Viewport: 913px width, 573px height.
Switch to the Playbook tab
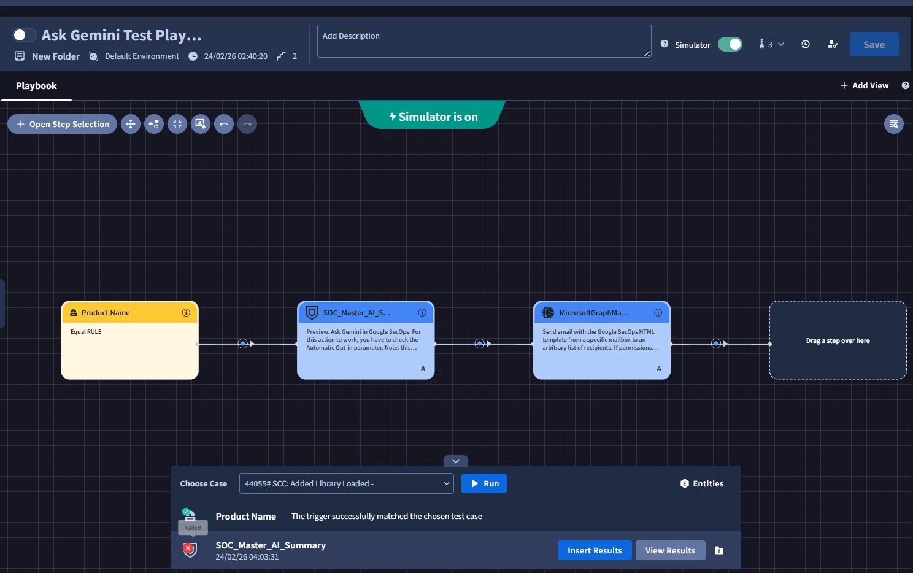(x=36, y=86)
